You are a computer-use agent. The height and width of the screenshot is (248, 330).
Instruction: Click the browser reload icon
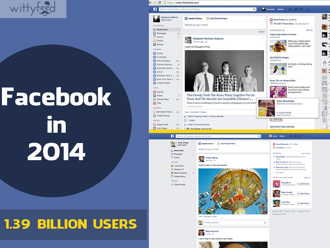click(x=160, y=3)
